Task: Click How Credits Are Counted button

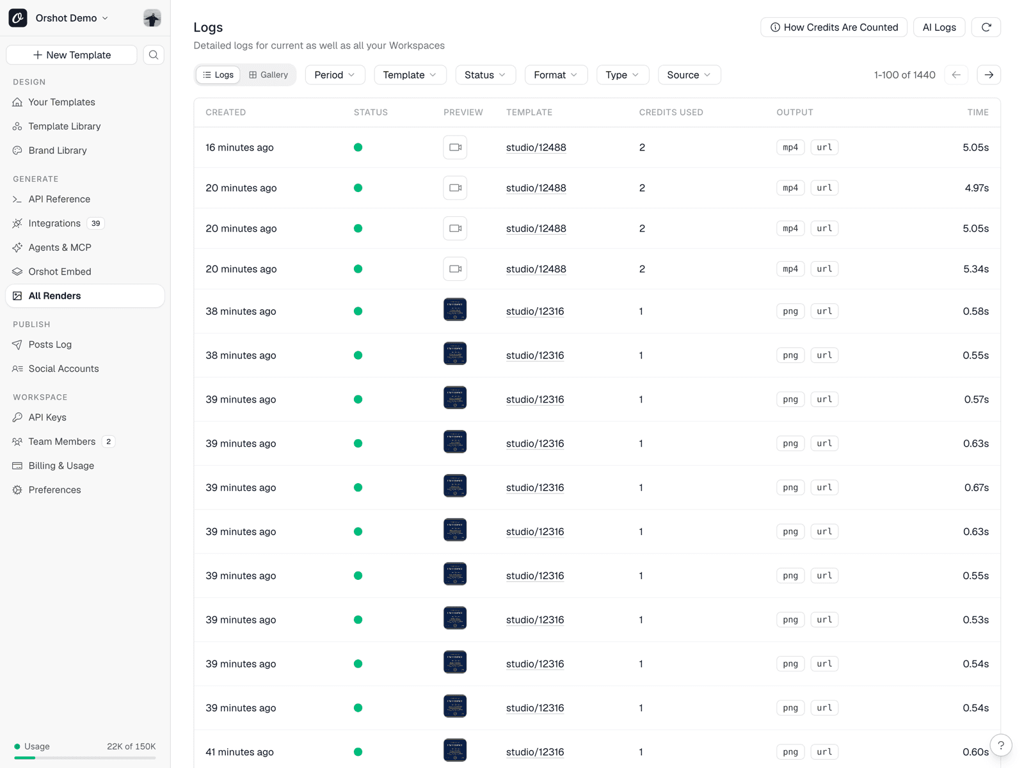Action: (834, 27)
